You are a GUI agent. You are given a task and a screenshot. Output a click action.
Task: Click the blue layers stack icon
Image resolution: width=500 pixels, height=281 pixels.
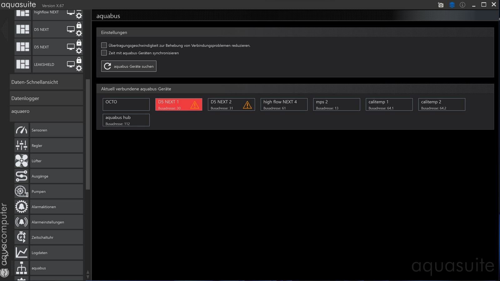452,5
